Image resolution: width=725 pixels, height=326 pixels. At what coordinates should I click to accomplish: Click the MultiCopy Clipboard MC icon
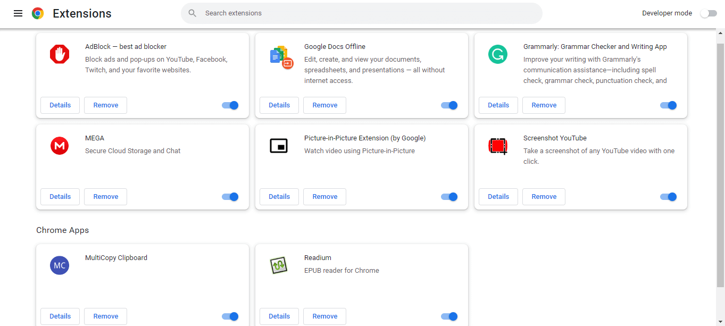coord(60,265)
